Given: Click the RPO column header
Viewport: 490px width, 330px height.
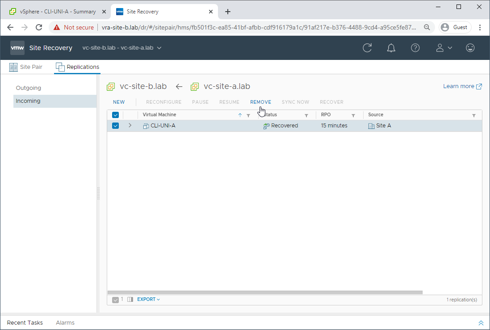Looking at the screenshot, I should pyautogui.click(x=326, y=115).
